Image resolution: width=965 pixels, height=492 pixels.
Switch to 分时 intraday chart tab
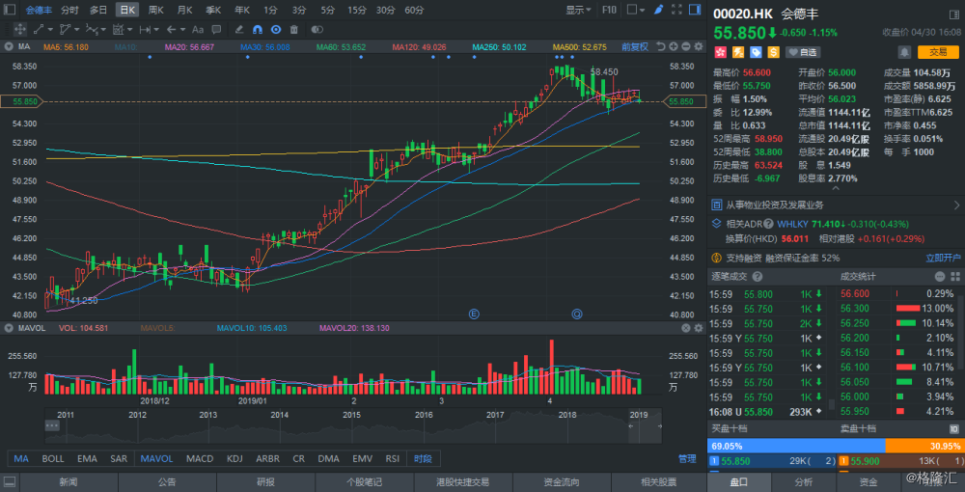point(69,10)
